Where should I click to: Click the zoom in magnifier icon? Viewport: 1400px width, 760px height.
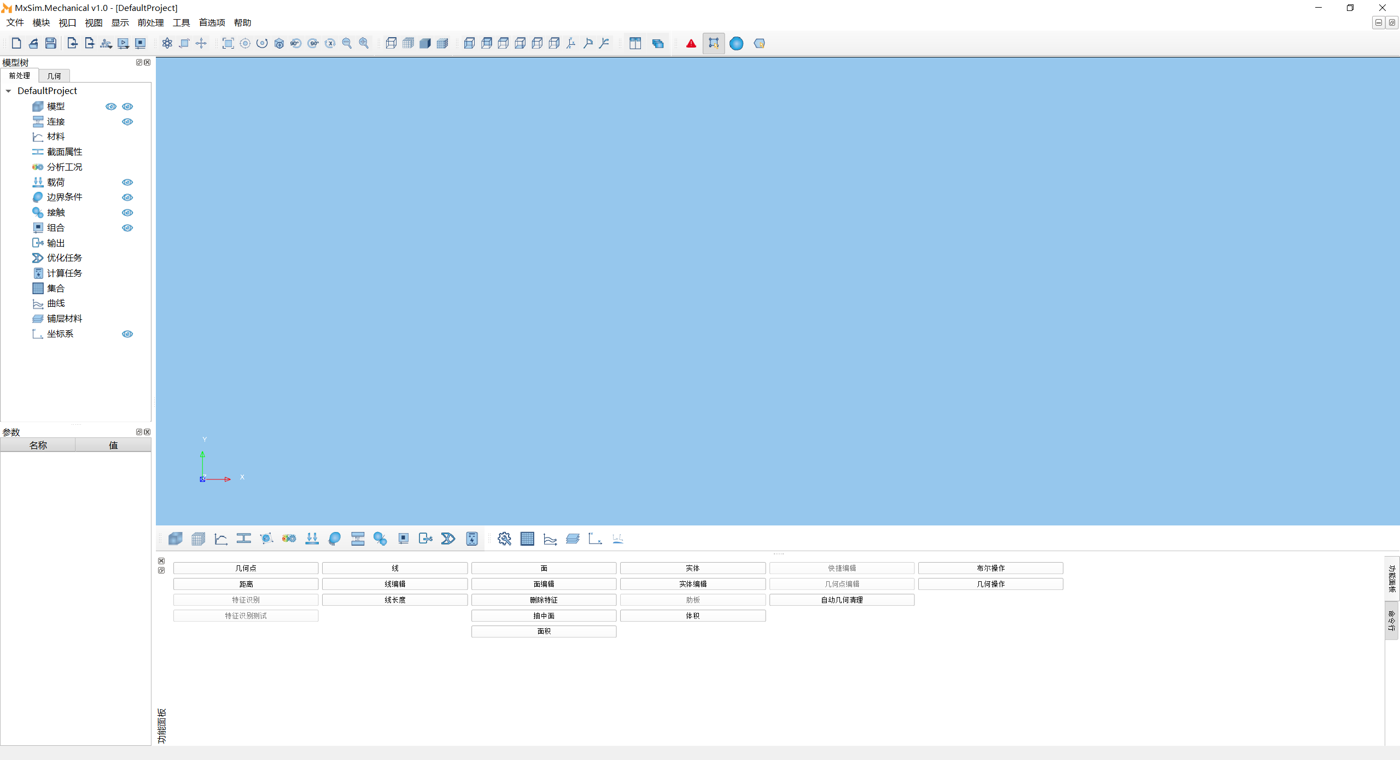coord(364,43)
